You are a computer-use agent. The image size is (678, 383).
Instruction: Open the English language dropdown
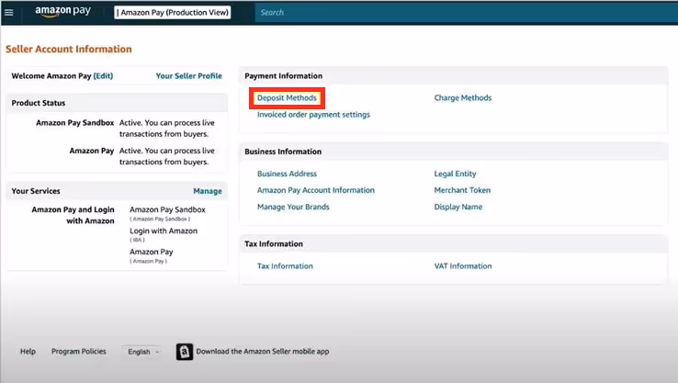point(143,352)
